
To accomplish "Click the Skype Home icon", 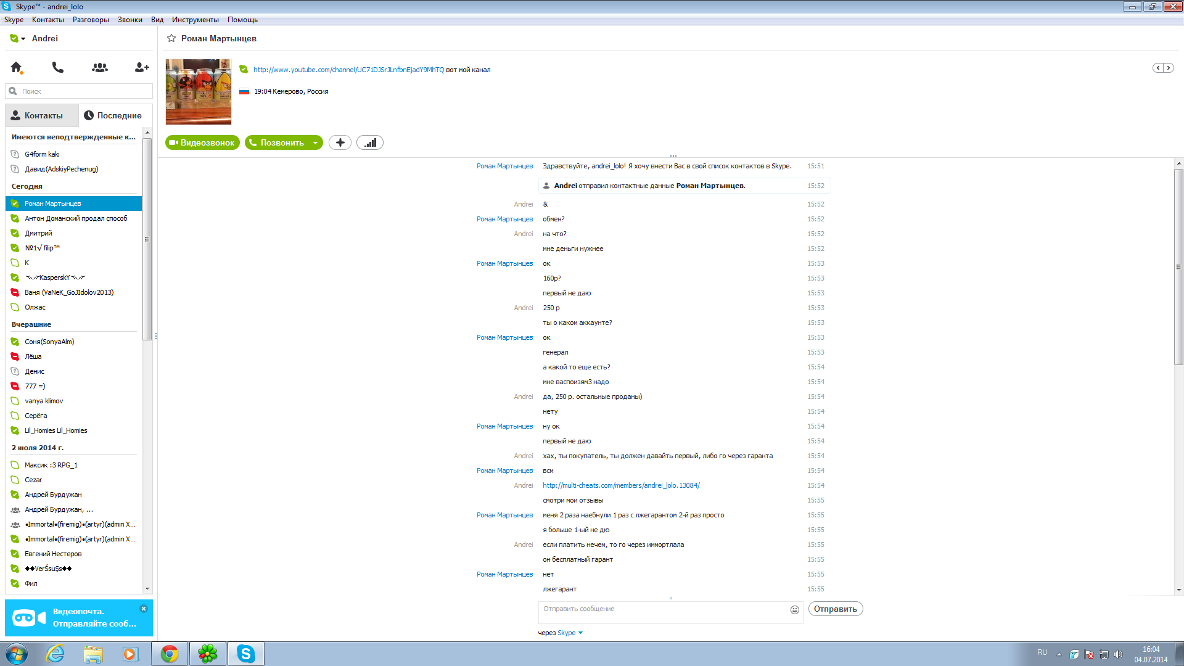I will click(x=17, y=67).
